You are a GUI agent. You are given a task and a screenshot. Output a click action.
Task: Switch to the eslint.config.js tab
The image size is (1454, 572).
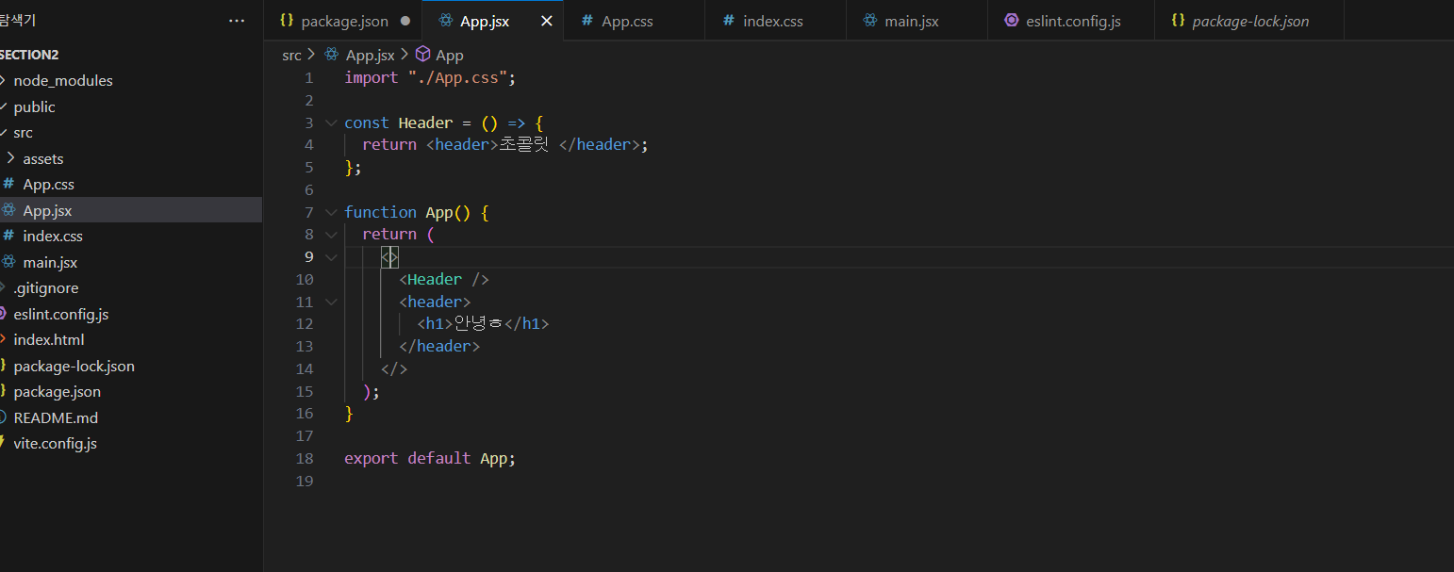tap(1073, 21)
